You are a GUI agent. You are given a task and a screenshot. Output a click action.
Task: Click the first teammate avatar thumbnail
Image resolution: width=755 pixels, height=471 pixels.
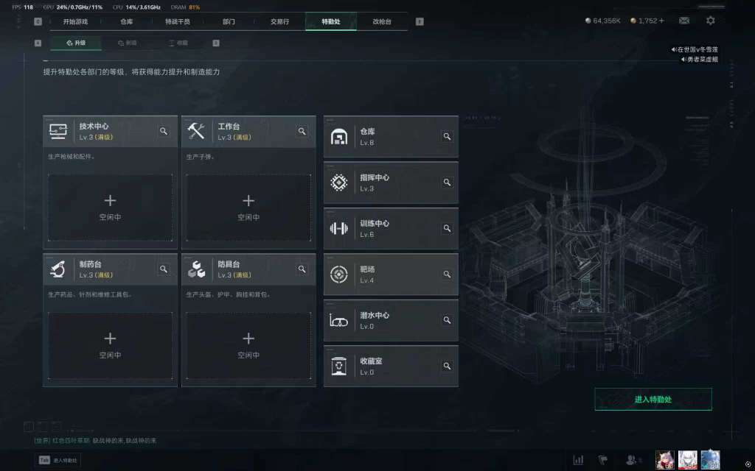click(x=664, y=460)
